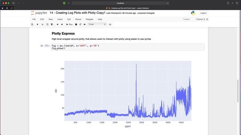Click the GR y-axis label
The image size is (241, 135).
56,91
